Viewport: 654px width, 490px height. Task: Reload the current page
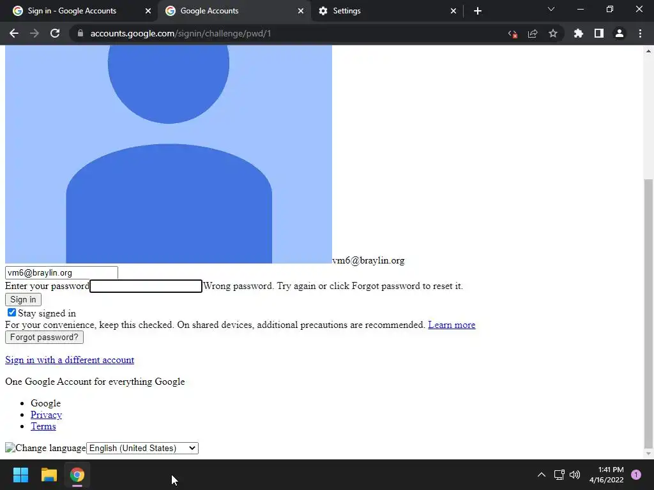coord(55,33)
